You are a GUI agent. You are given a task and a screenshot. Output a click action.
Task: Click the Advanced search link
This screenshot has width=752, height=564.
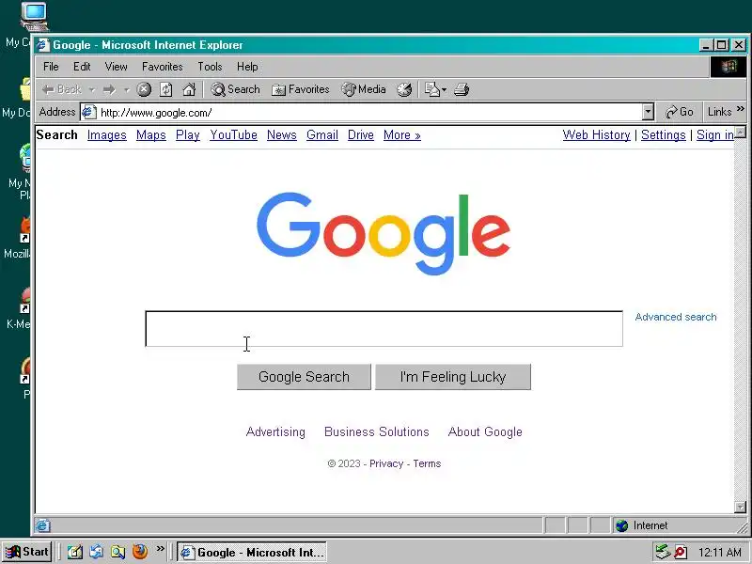[x=676, y=317]
